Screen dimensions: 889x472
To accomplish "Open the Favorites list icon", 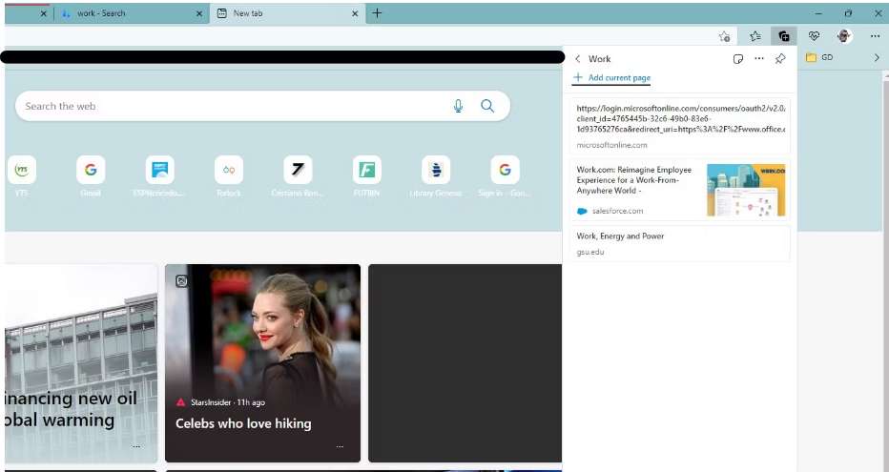I will point(755,36).
